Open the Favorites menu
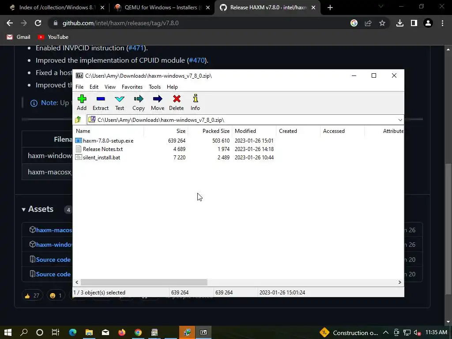Image resolution: width=452 pixels, height=339 pixels. (132, 87)
